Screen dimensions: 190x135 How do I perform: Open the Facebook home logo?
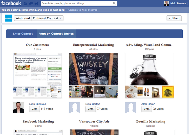click(11, 3)
